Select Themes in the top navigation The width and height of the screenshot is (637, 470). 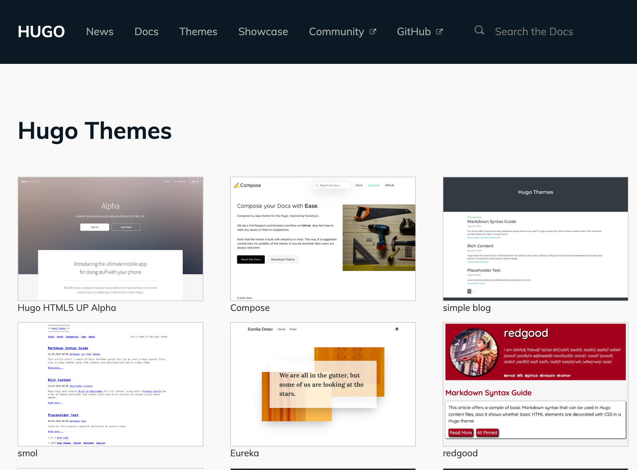point(198,32)
